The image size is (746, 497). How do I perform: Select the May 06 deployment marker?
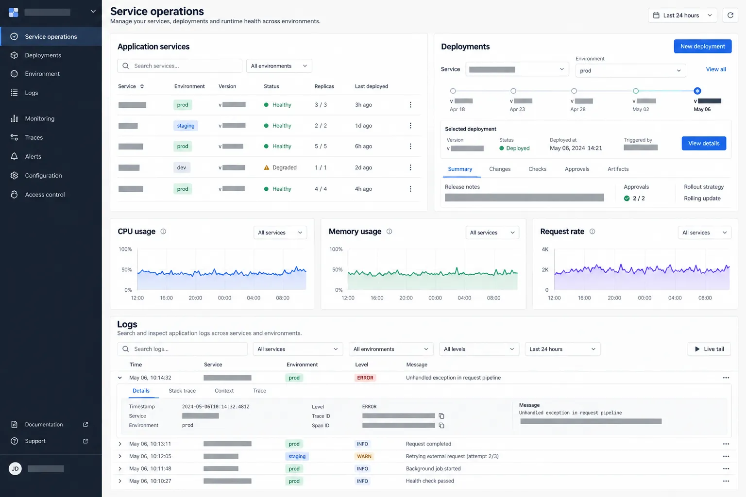click(x=697, y=91)
